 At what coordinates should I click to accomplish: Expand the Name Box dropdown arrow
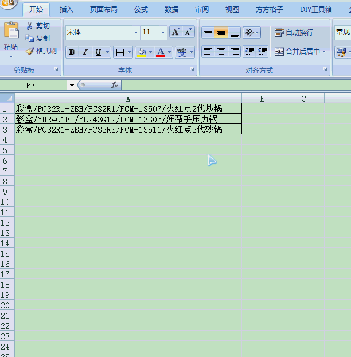pyautogui.click(x=72, y=86)
